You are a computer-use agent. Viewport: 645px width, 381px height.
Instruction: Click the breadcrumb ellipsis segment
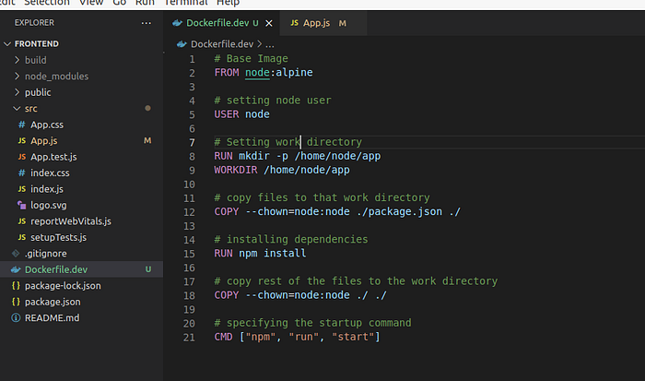(270, 44)
